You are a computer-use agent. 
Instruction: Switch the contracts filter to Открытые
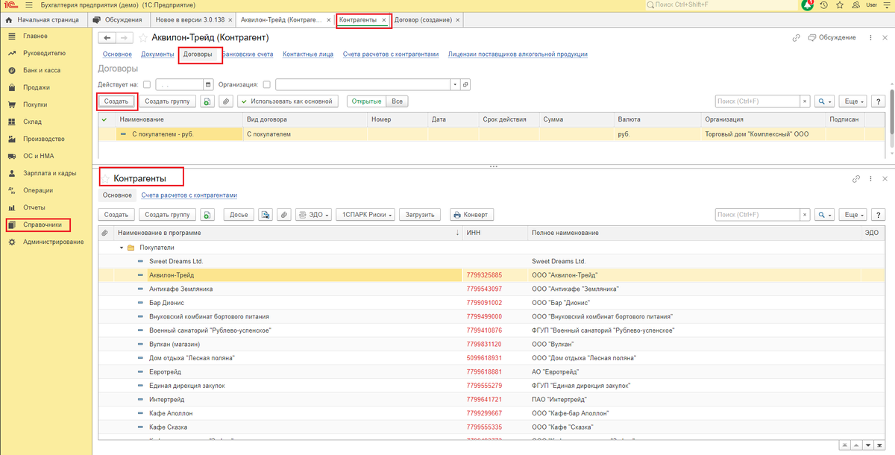[x=367, y=101]
